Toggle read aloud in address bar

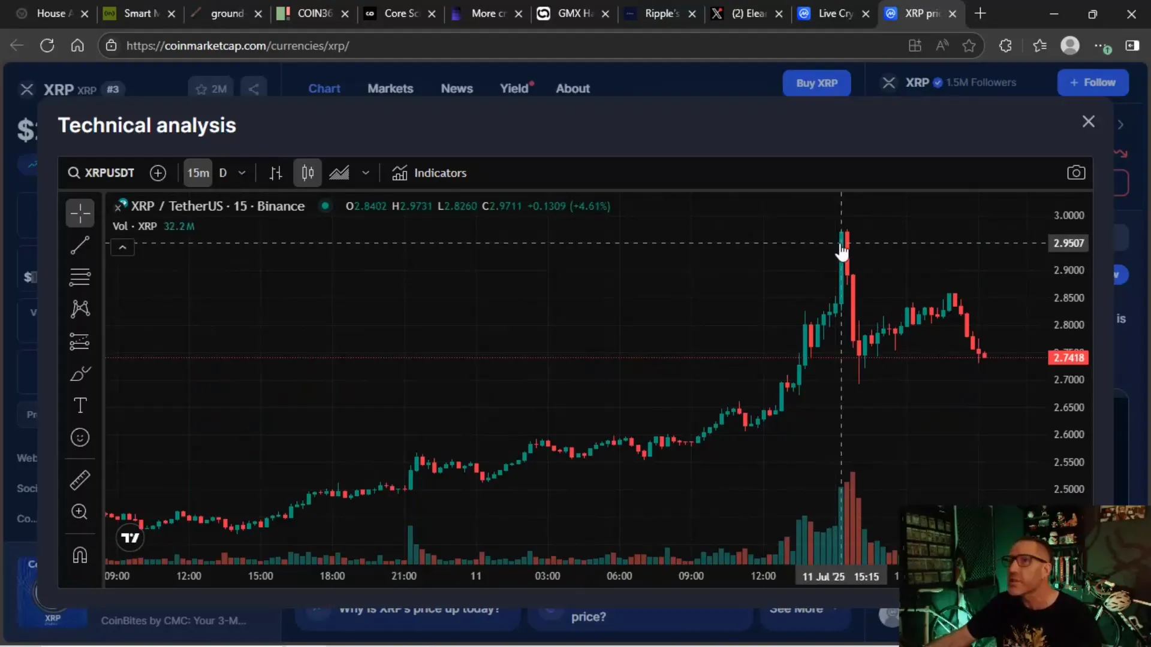coord(942,46)
